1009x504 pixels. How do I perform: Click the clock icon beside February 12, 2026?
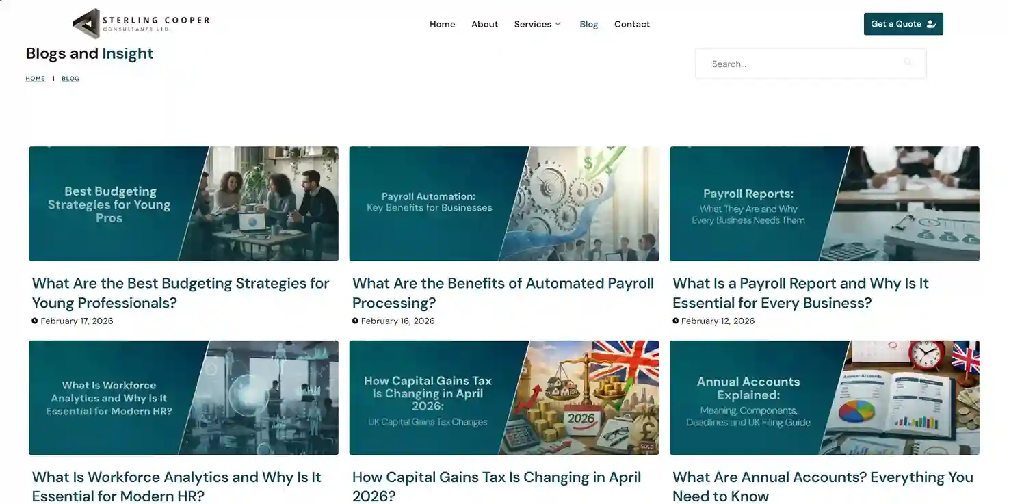point(676,321)
